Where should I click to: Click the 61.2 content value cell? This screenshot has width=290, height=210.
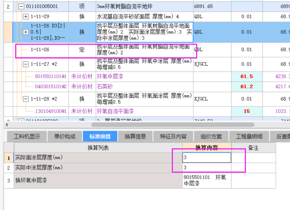tap(247, 87)
